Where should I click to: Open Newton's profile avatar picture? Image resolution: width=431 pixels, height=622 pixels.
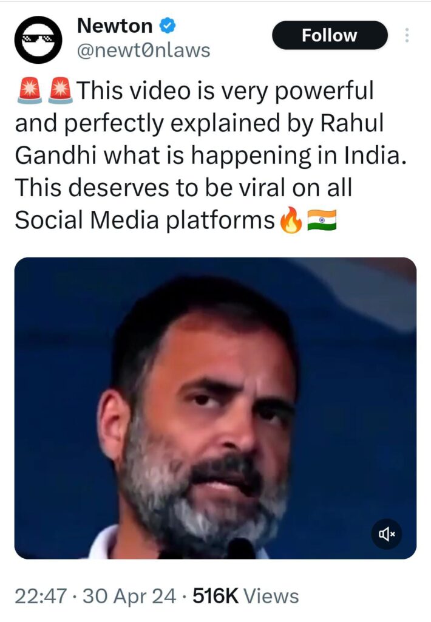pyautogui.click(x=39, y=39)
